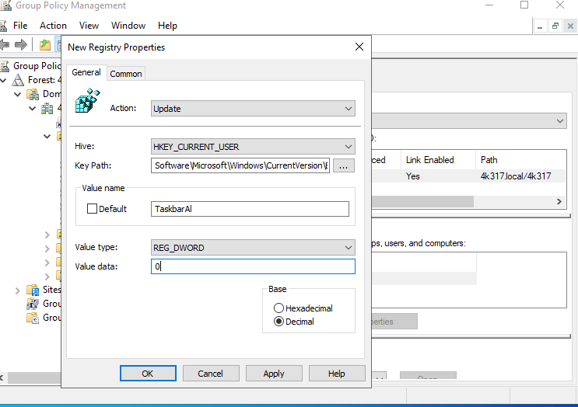Click the toolbar back arrow icon
Image resolution: width=578 pixels, height=407 pixels.
[x=5, y=45]
